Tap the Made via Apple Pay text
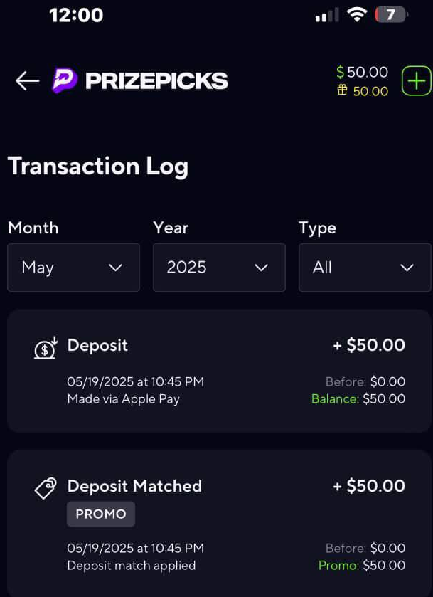 click(x=123, y=399)
